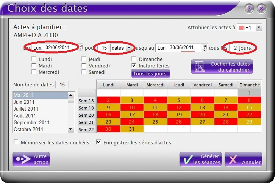The height and width of the screenshot is (183, 275).
Task: Uncheck the Inclure fériés checkbox
Action: click(134, 66)
